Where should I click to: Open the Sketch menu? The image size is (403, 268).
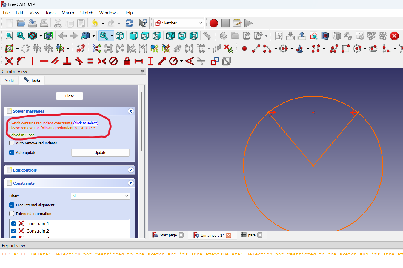pyautogui.click(x=87, y=13)
